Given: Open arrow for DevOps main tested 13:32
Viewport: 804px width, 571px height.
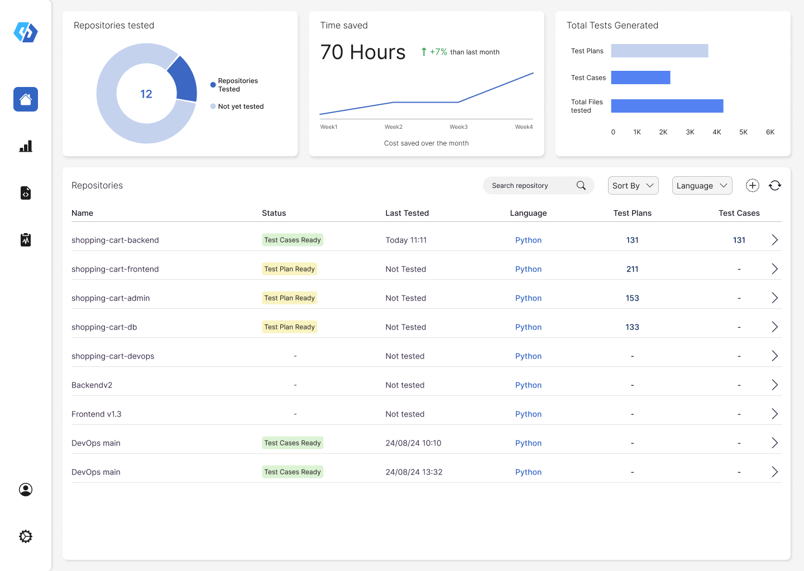Looking at the screenshot, I should point(774,472).
